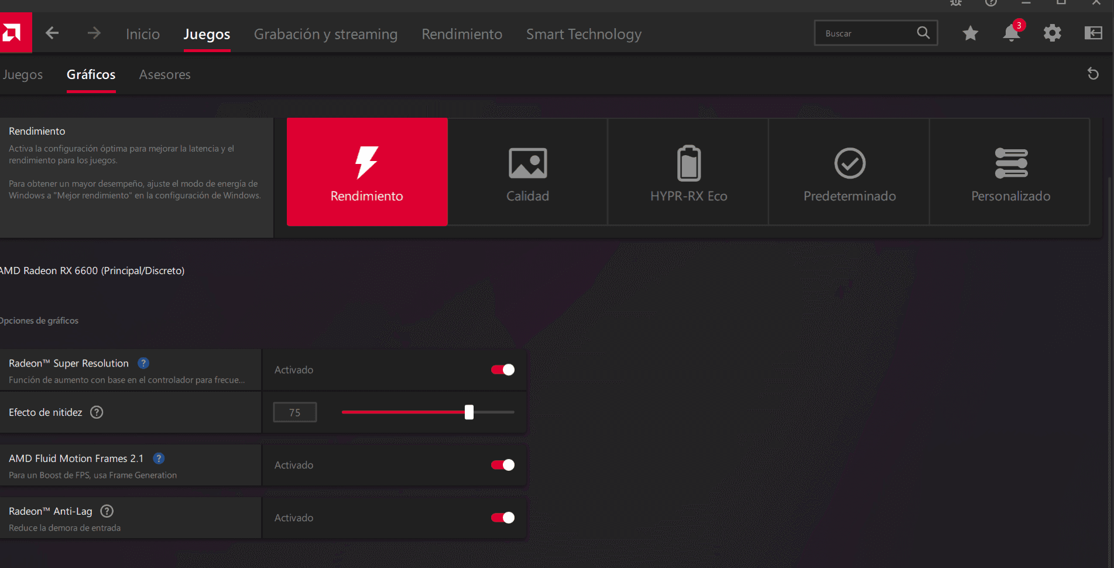Select the Predeterminado profile
Image resolution: width=1114 pixels, height=568 pixels.
[849, 172]
